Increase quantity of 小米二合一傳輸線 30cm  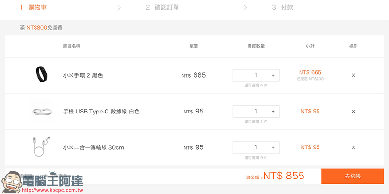pyautogui.click(x=273, y=147)
